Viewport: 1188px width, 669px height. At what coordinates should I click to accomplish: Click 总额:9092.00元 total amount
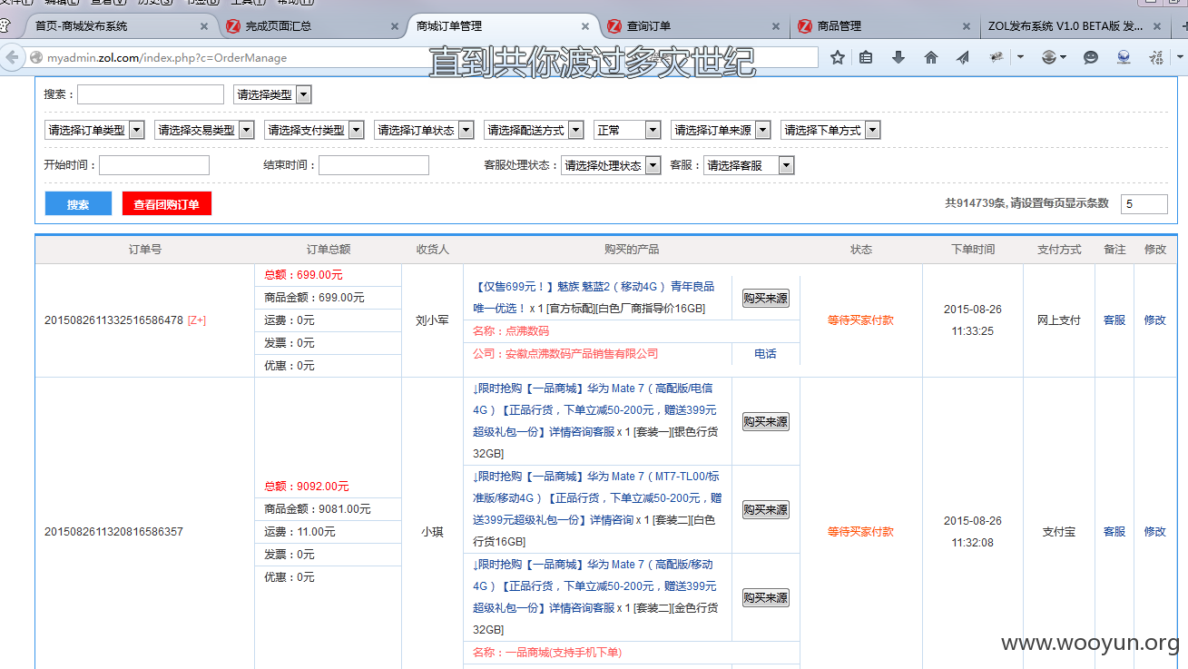click(307, 487)
